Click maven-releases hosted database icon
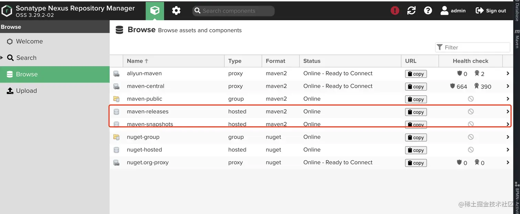Screen dimensions: 520x214 (x=116, y=111)
